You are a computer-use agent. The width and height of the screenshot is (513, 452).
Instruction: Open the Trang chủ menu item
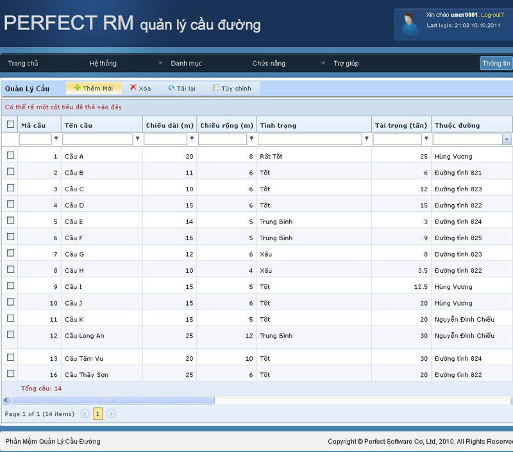pos(23,63)
